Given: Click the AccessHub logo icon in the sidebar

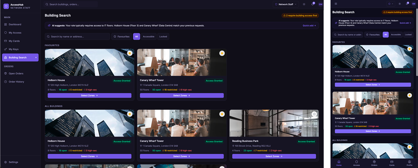Looking at the screenshot, I should [6, 6].
